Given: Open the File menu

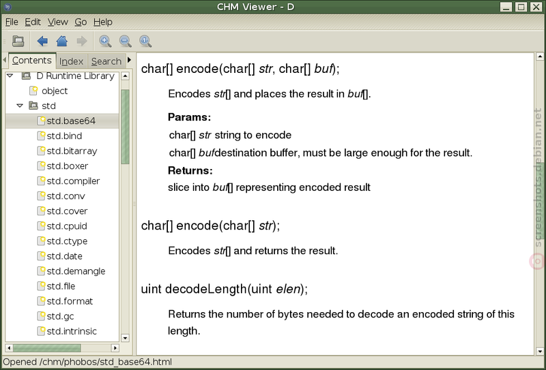Looking at the screenshot, I should point(12,22).
